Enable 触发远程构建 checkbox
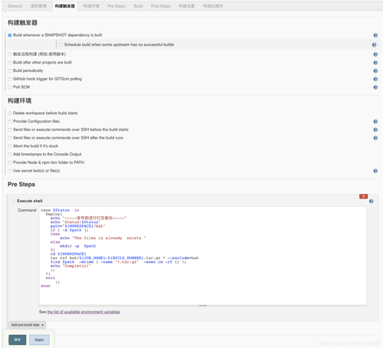The height and width of the screenshot is (348, 383). coord(10,54)
